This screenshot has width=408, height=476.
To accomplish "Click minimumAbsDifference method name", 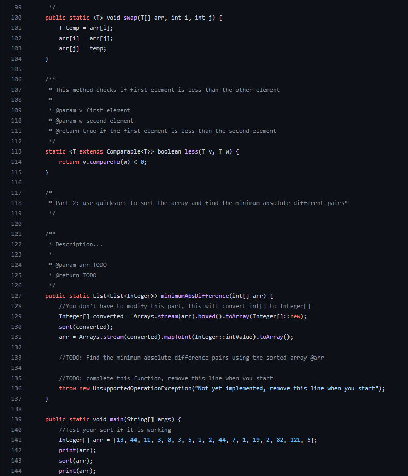I will [x=195, y=296].
